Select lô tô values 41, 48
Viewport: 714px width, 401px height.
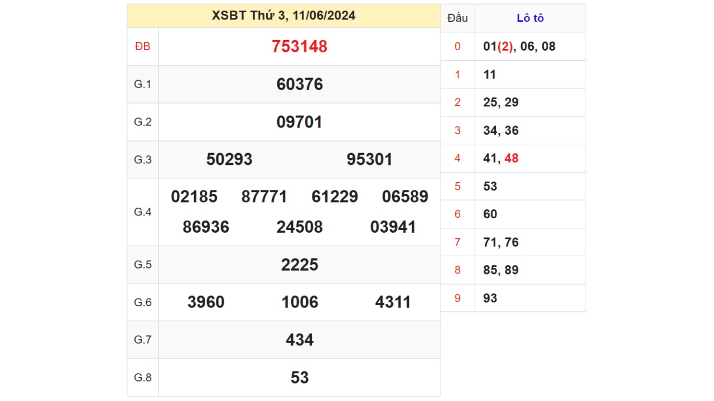[x=501, y=158]
